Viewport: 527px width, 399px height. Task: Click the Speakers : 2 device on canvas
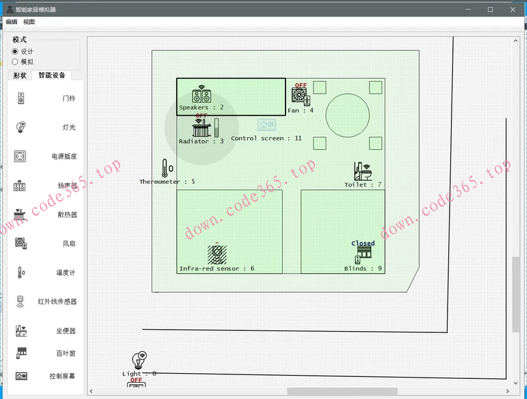[201, 94]
